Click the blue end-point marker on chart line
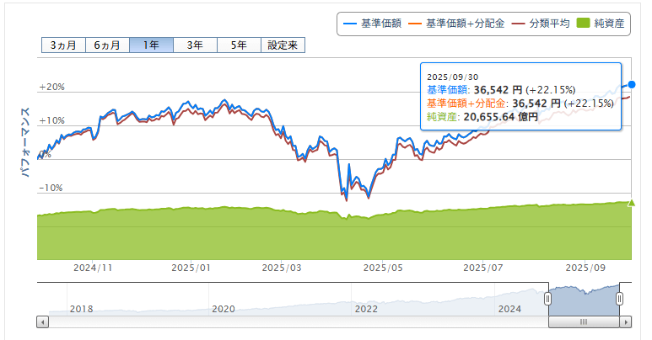Viewport: 652px width, 340px height. (x=632, y=84)
